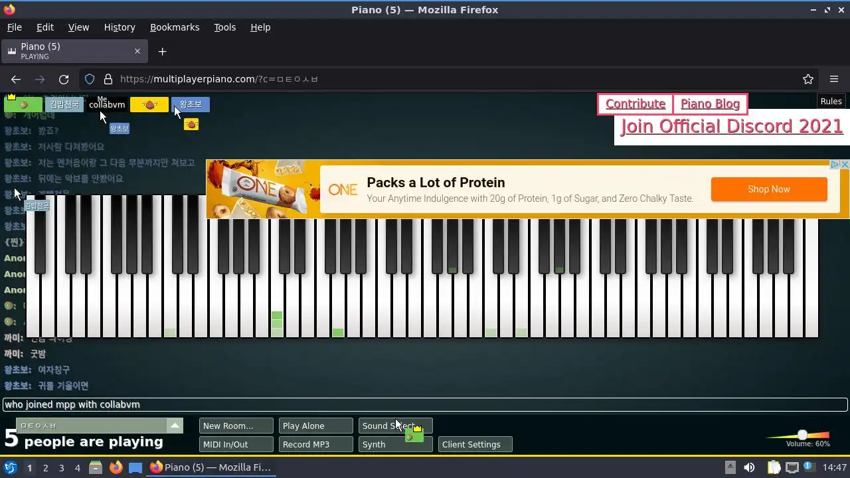850x478 pixels.
Task: Open the History menu
Action: (120, 27)
